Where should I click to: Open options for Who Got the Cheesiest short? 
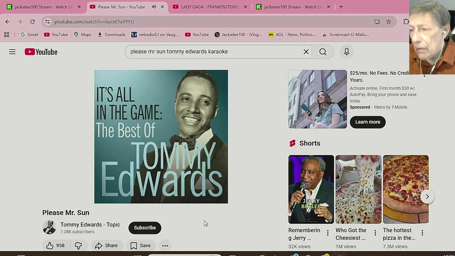pyautogui.click(x=375, y=233)
